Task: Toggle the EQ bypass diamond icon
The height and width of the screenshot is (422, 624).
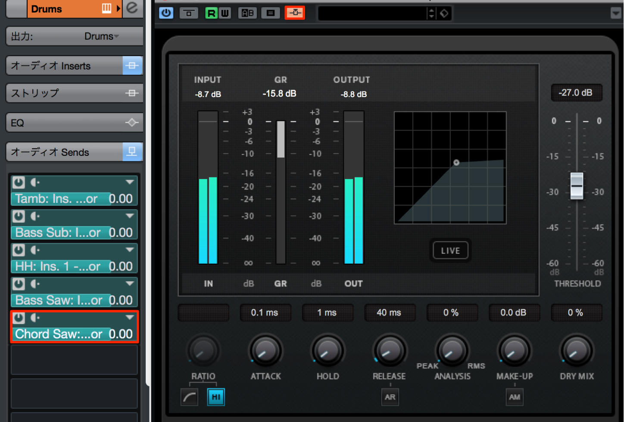Action: click(x=132, y=123)
